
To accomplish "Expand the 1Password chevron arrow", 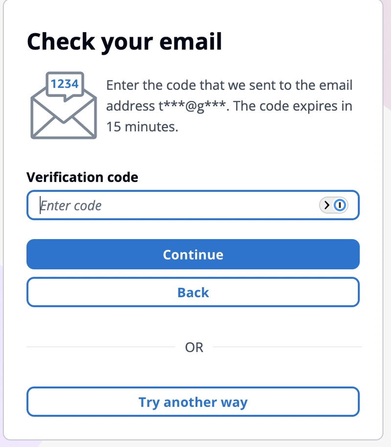I will tap(327, 205).
